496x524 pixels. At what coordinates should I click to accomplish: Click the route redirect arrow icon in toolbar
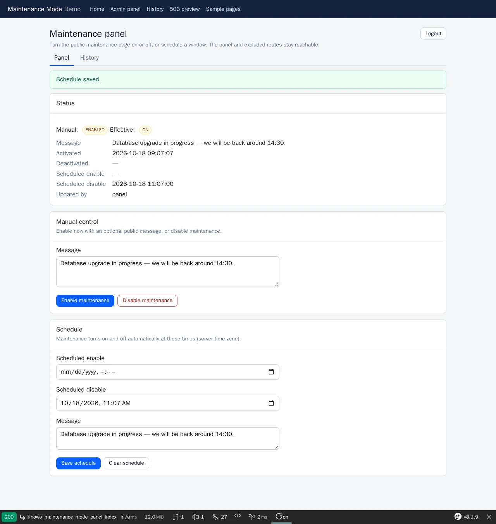coord(22,517)
